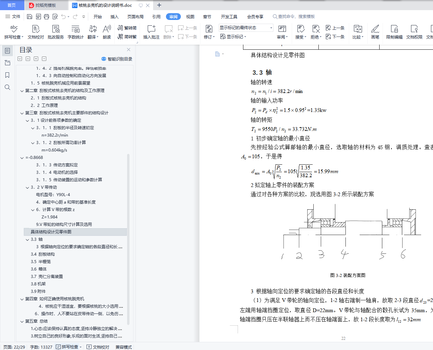Click 字数: 13327 in the status bar

pos(41,347)
